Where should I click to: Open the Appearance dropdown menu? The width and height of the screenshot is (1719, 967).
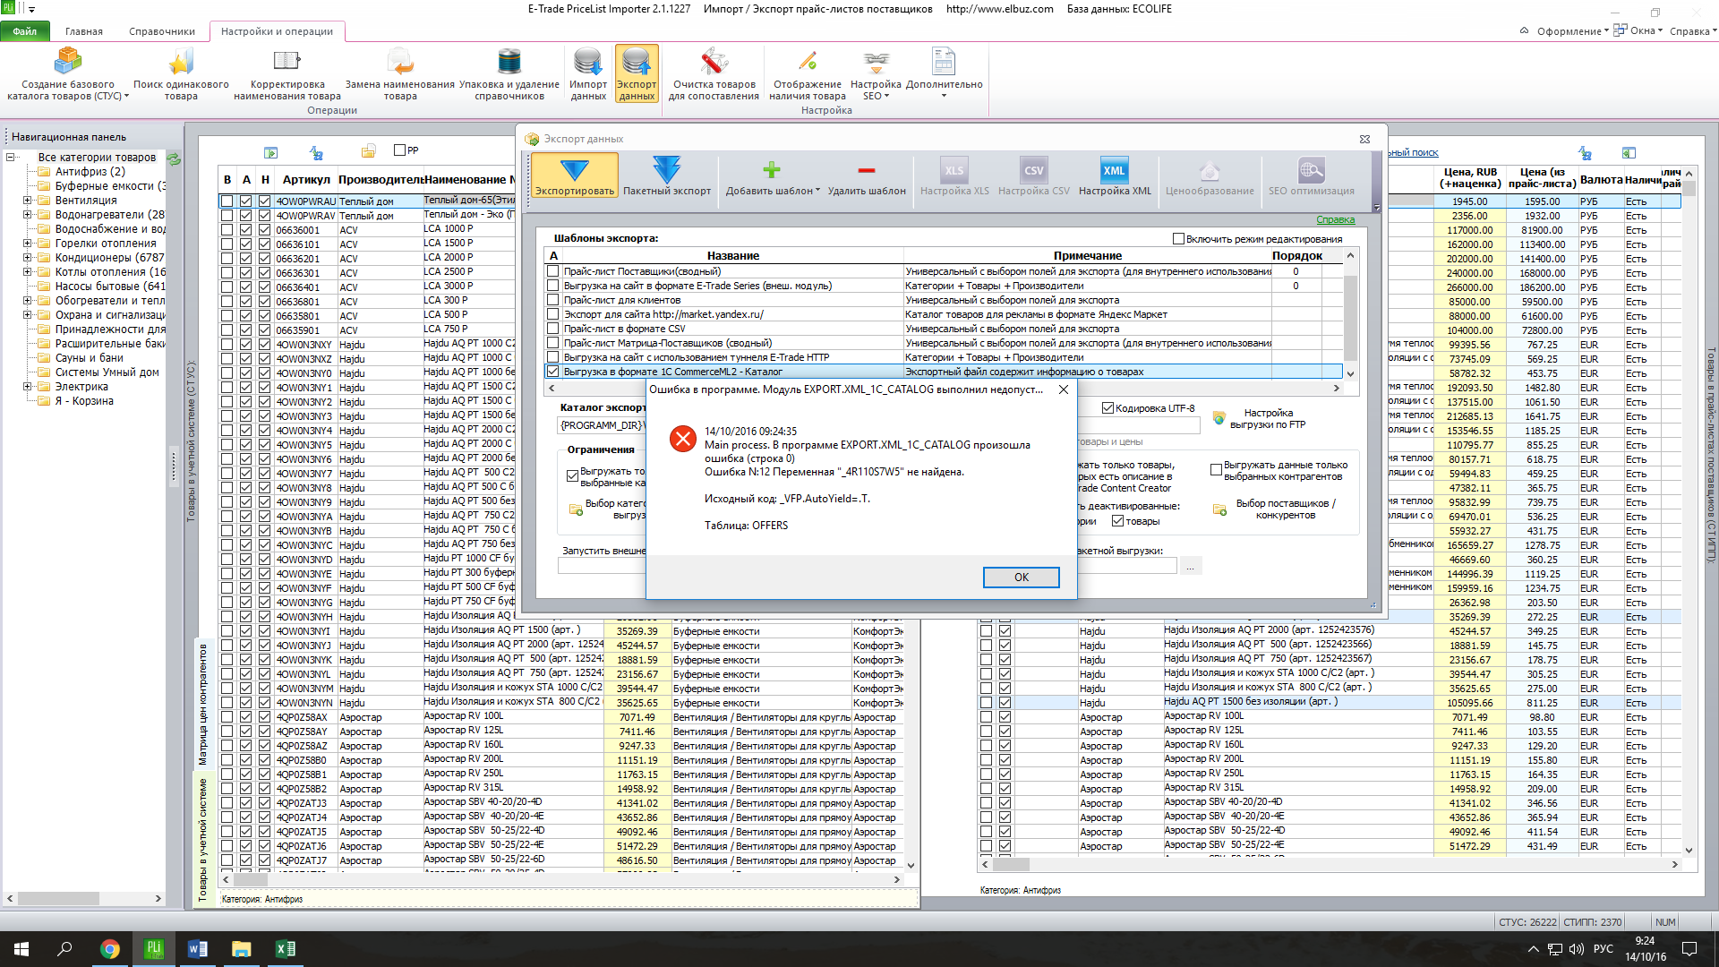click(1572, 31)
